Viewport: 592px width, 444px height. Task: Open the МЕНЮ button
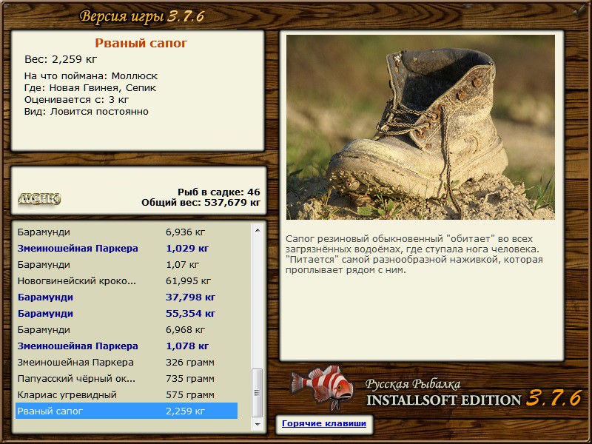tap(39, 198)
